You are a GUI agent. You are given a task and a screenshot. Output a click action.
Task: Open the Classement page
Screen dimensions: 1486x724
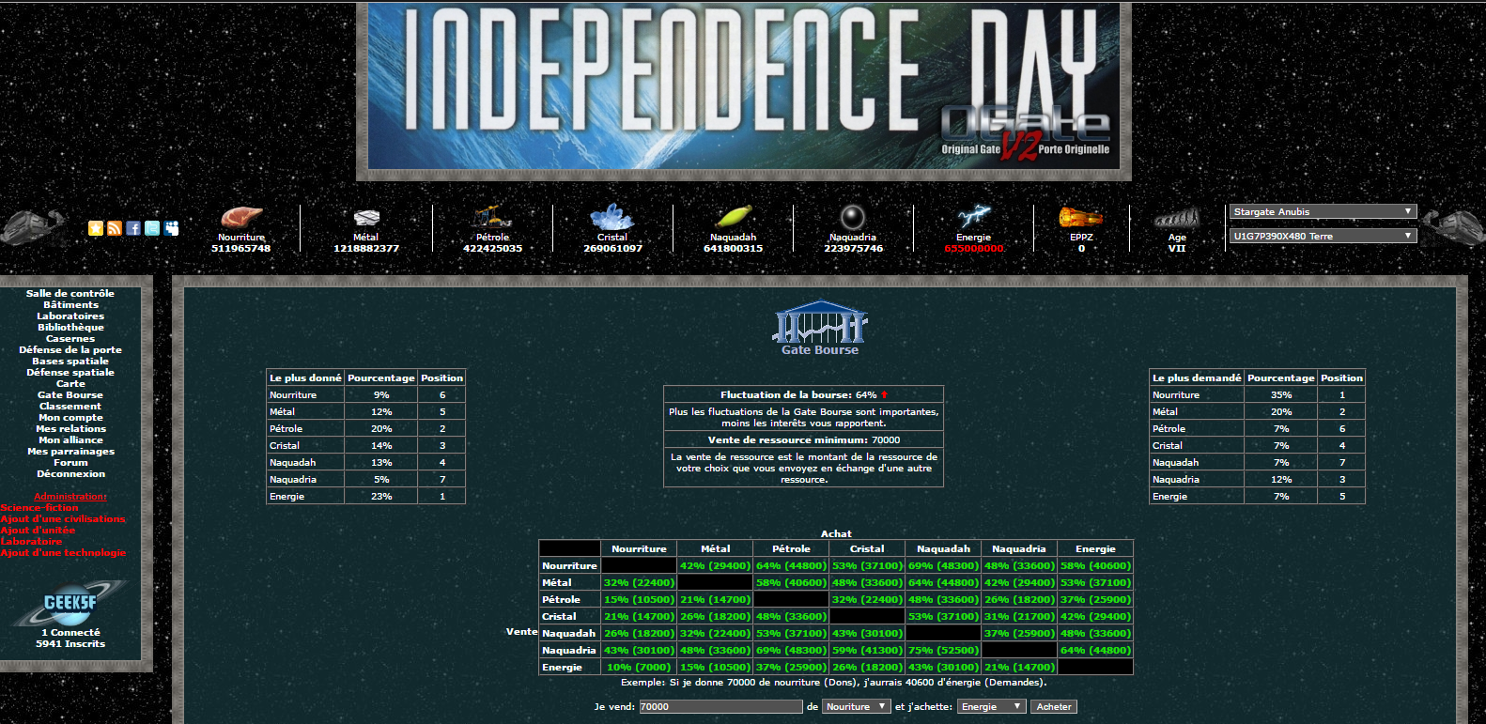70,406
